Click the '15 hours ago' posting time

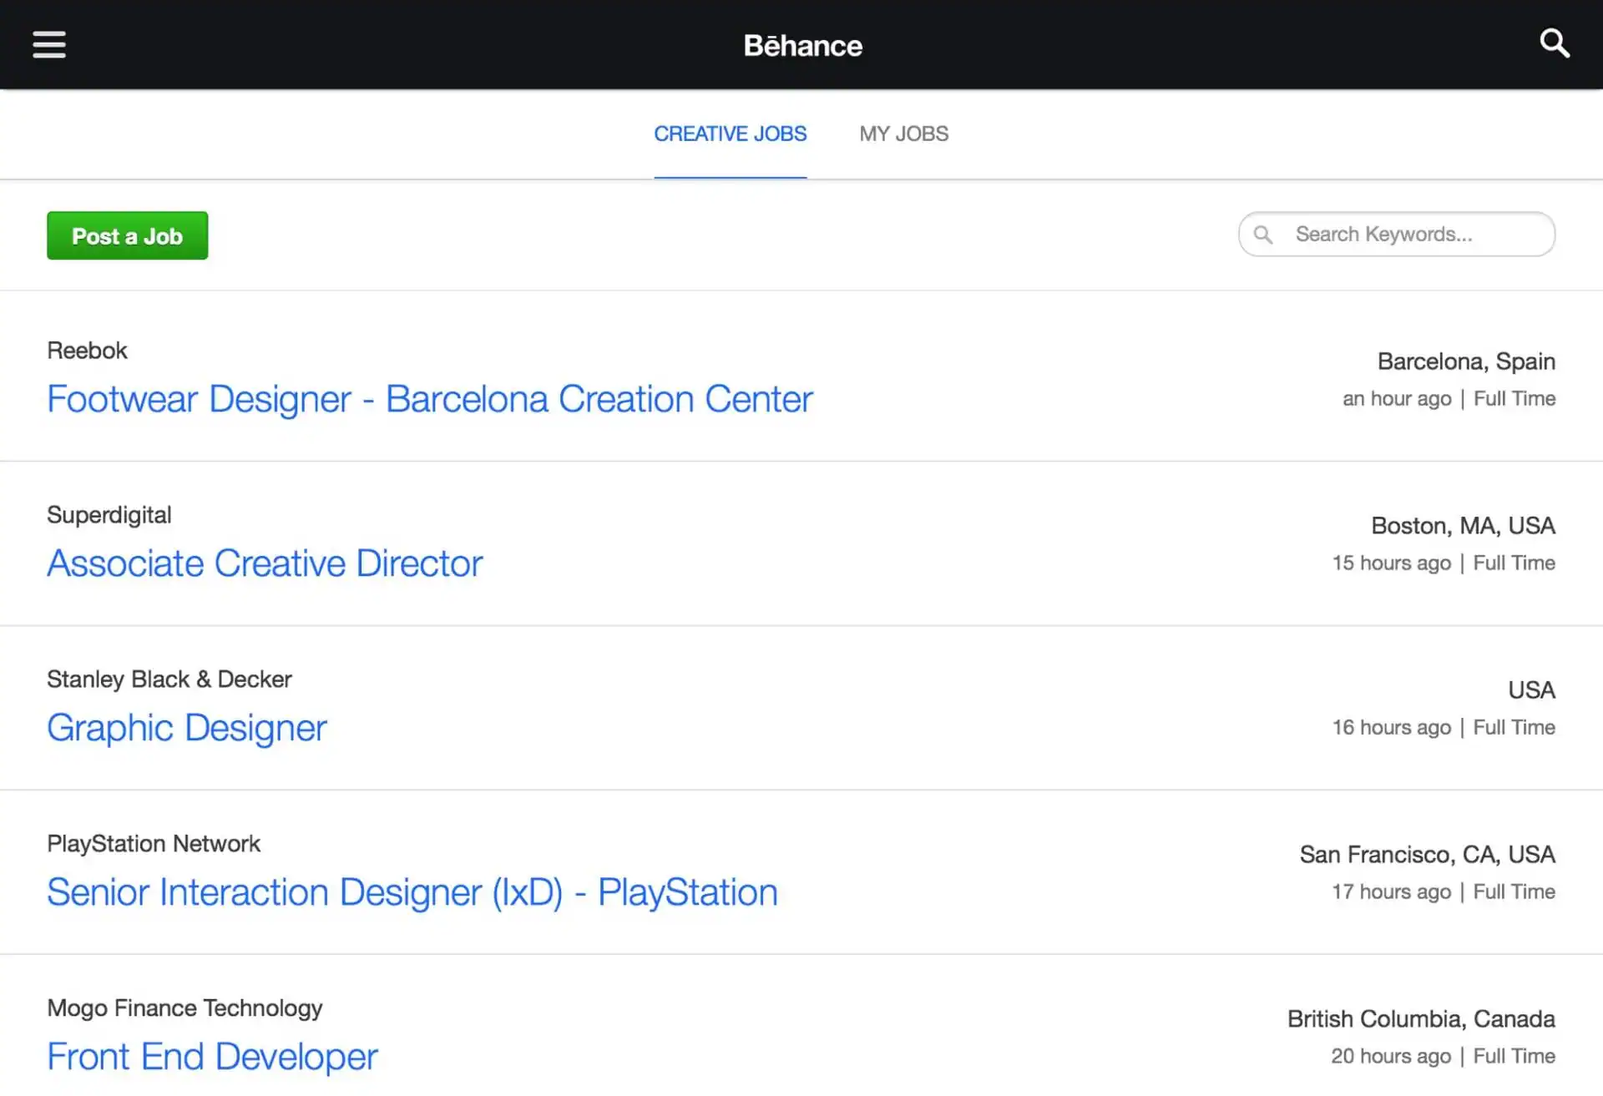[1391, 563]
